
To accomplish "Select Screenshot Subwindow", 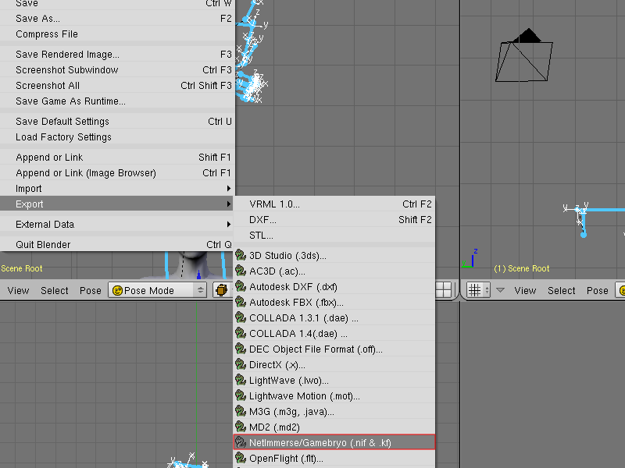I will click(117, 69).
